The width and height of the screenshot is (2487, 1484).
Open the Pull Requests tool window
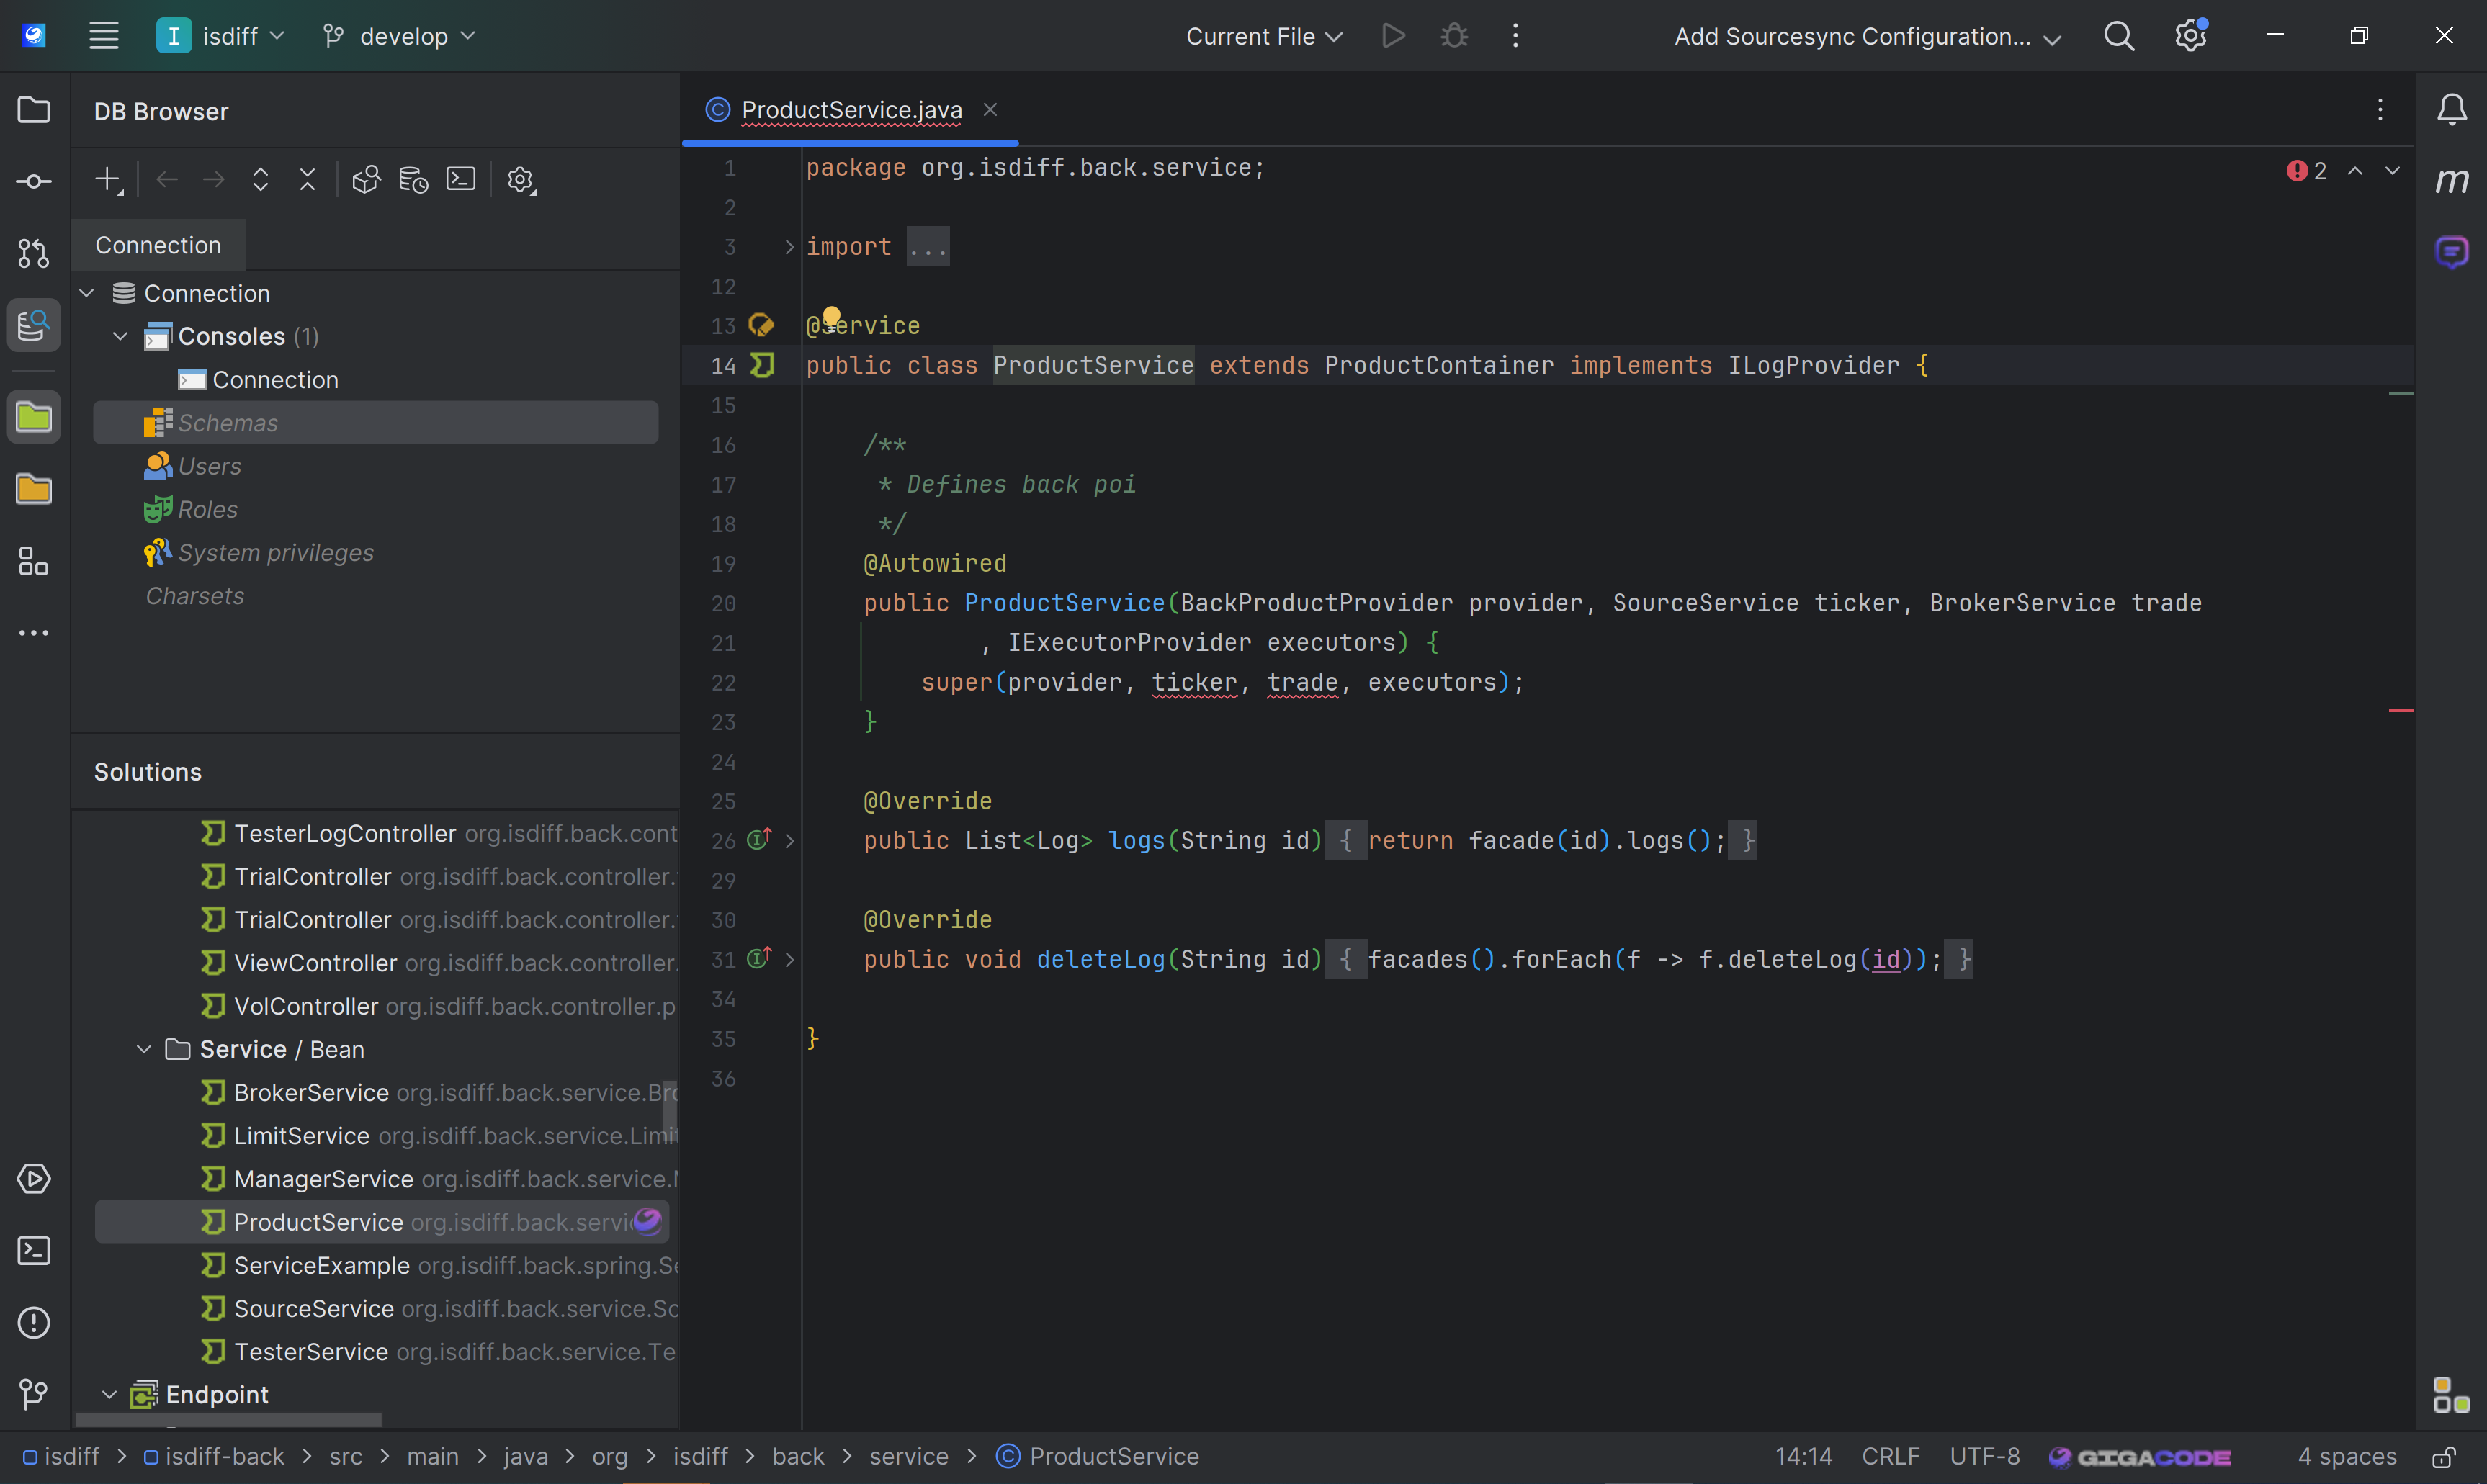[34, 253]
